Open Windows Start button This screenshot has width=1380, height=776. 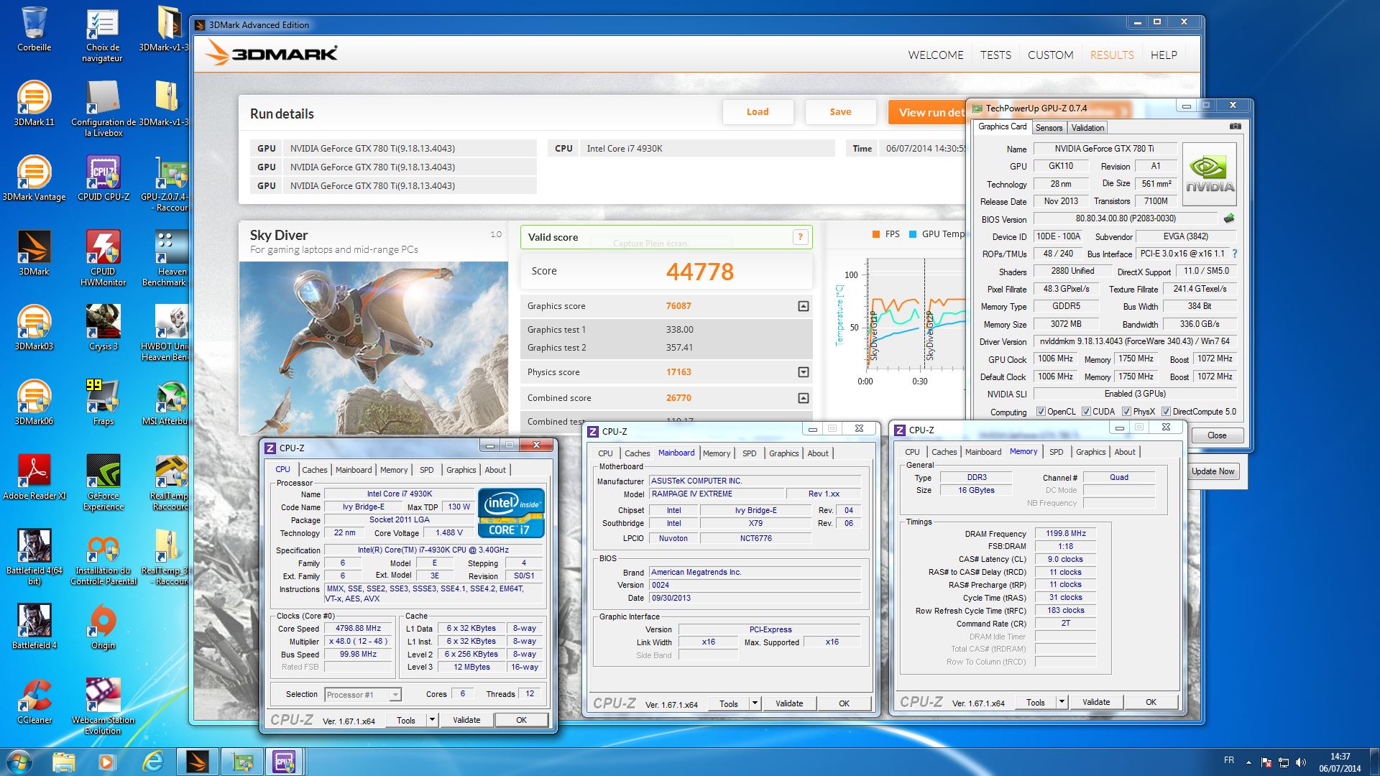19,761
